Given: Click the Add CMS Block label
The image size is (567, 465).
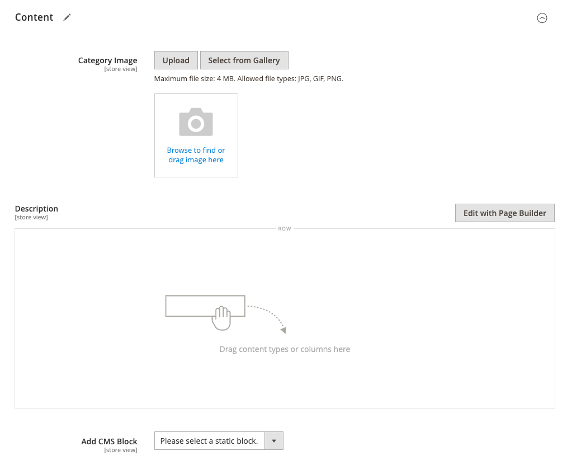Looking at the screenshot, I should (x=109, y=441).
